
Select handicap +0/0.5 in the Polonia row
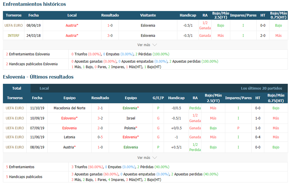tap(176, 128)
